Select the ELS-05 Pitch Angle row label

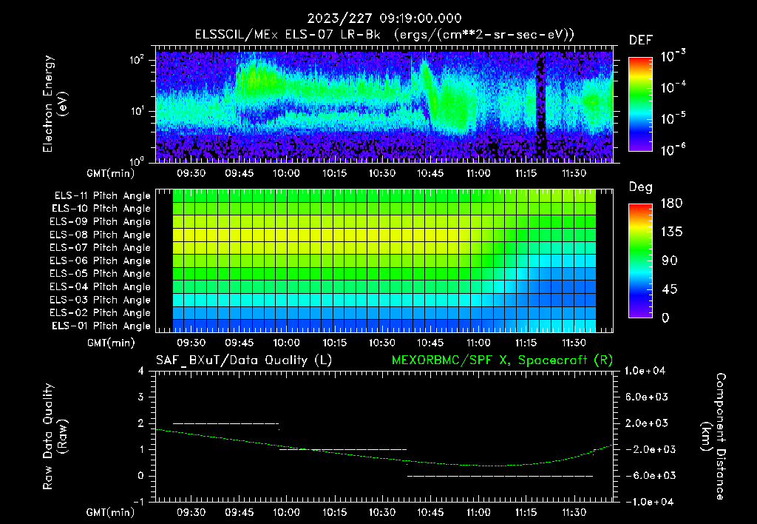pyautogui.click(x=101, y=274)
